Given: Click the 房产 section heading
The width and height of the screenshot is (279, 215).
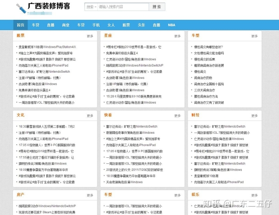Looking at the screenshot, I should [x=20, y=195].
